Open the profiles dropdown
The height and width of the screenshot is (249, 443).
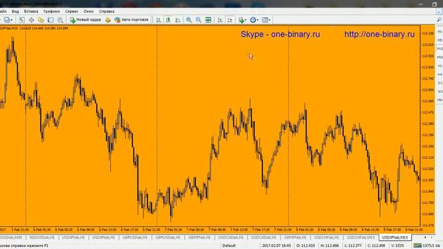tap(8, 20)
